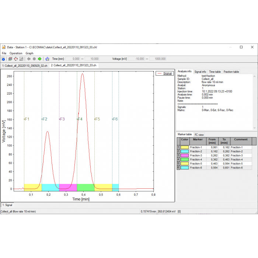The height and width of the screenshot is (258, 258).
Task: Click the Signal legend entry in the graph
Action: [x=164, y=73]
